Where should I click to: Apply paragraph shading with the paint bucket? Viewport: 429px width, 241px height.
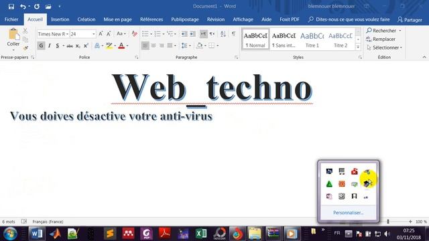pyautogui.click(x=200, y=46)
